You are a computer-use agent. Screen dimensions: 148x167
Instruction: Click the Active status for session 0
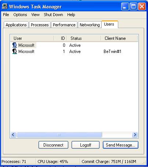click(x=75, y=45)
